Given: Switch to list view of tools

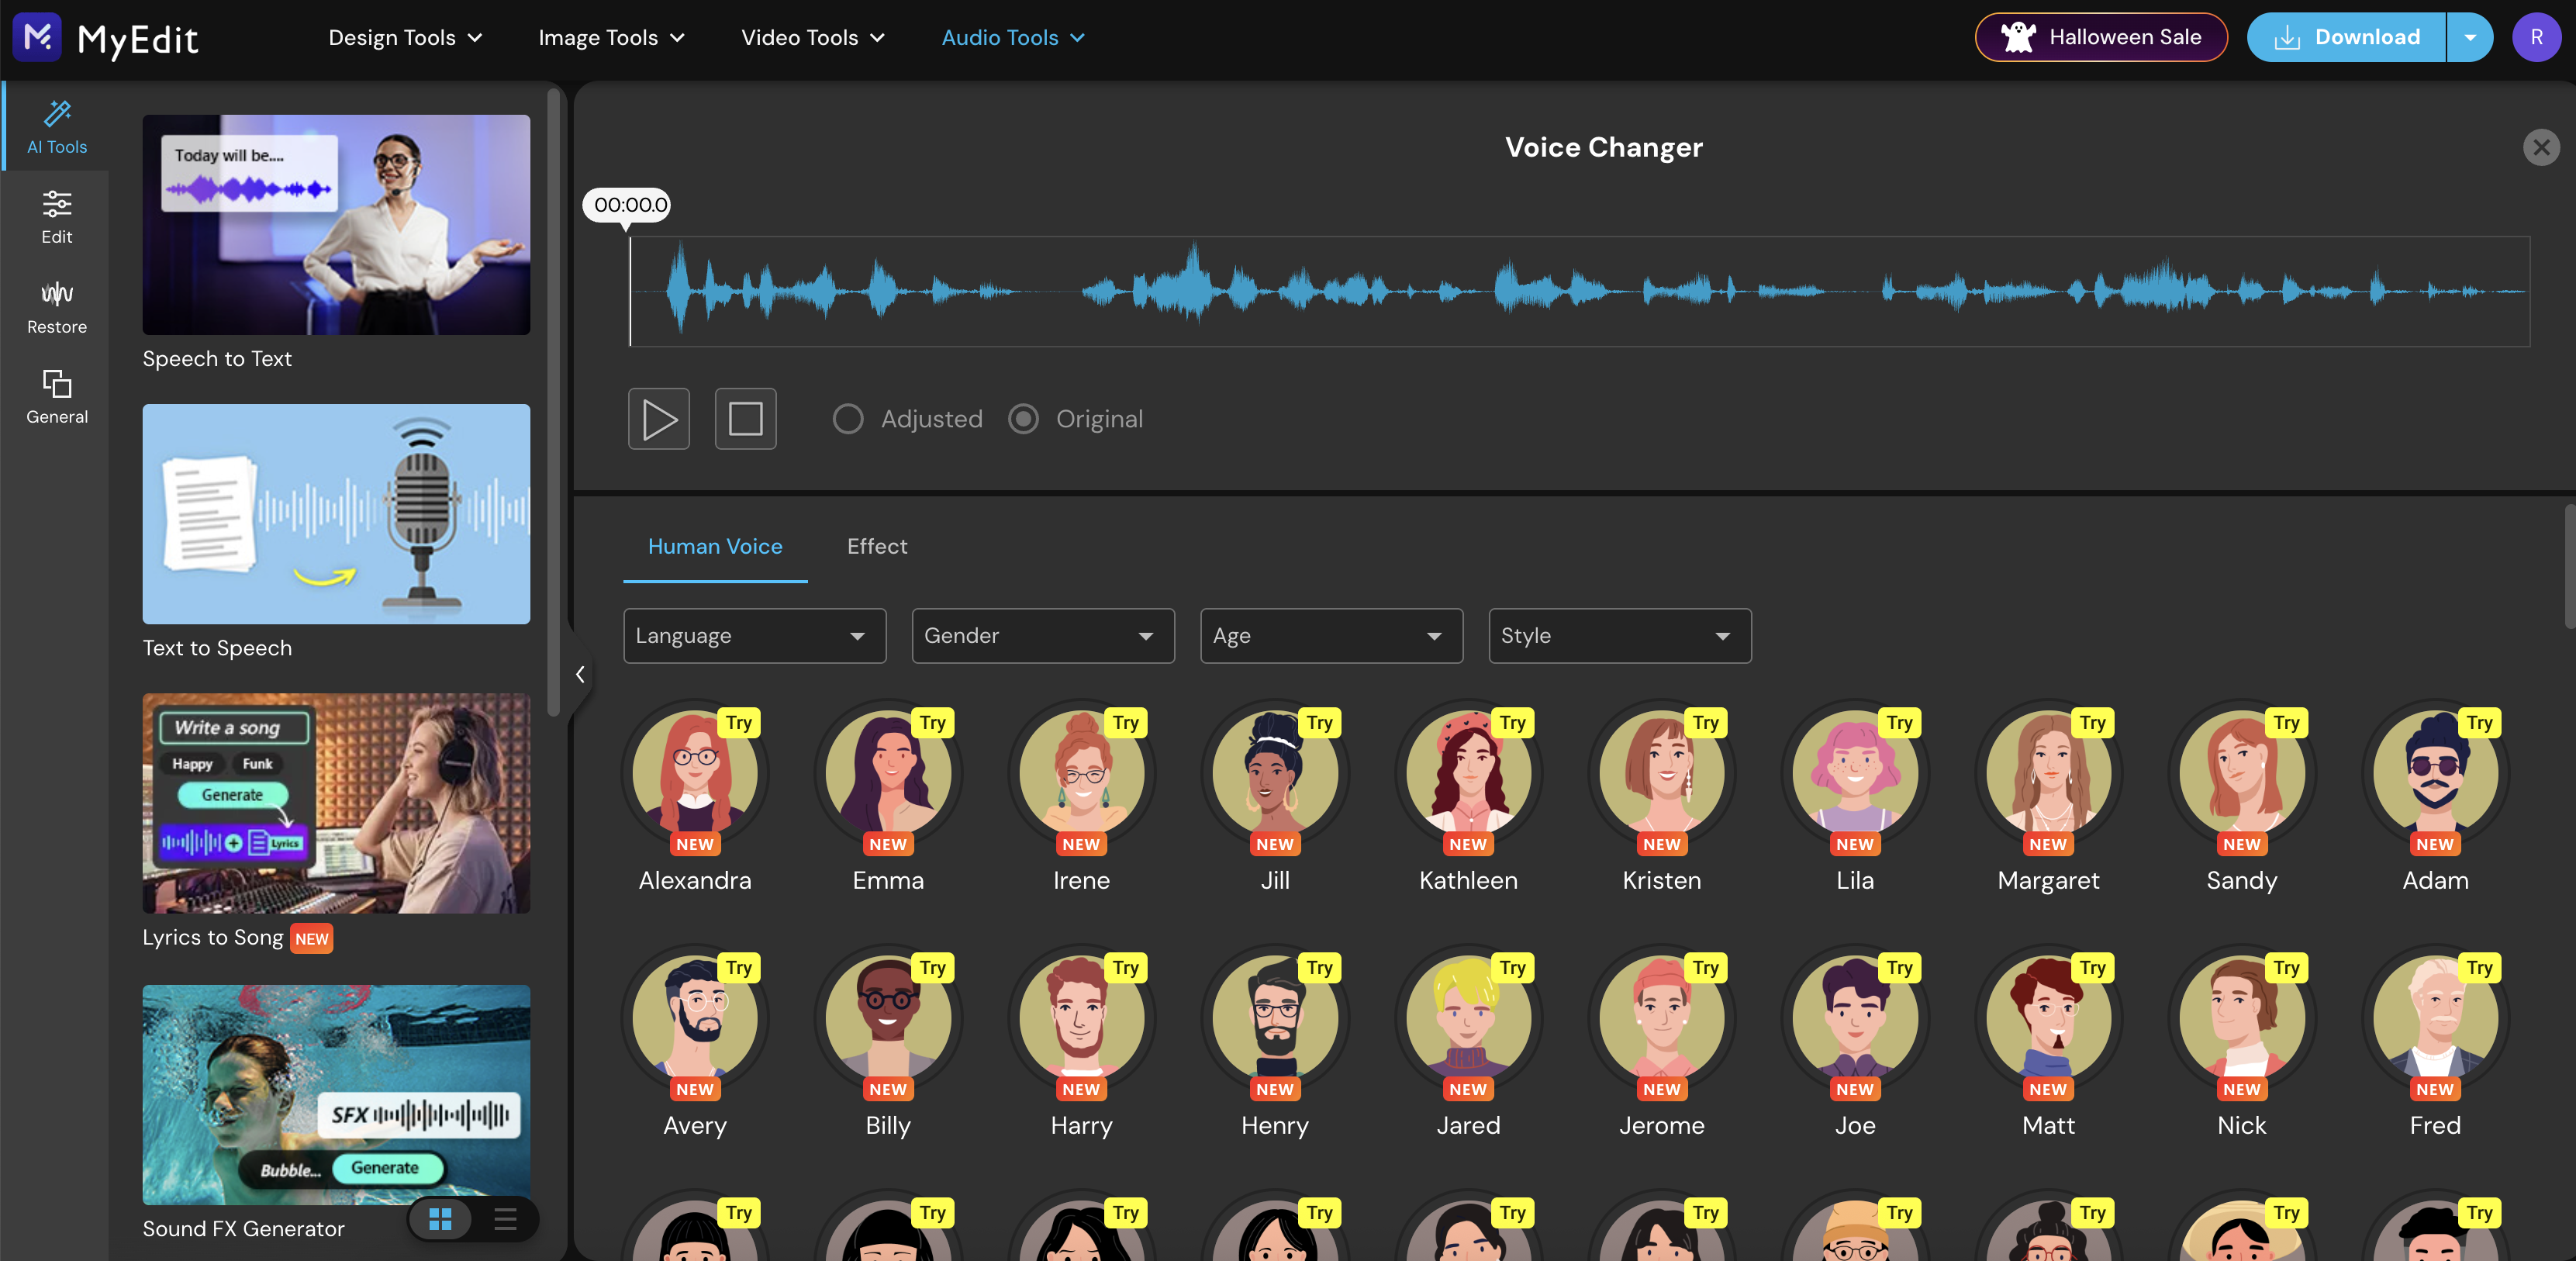Looking at the screenshot, I should coord(505,1218).
